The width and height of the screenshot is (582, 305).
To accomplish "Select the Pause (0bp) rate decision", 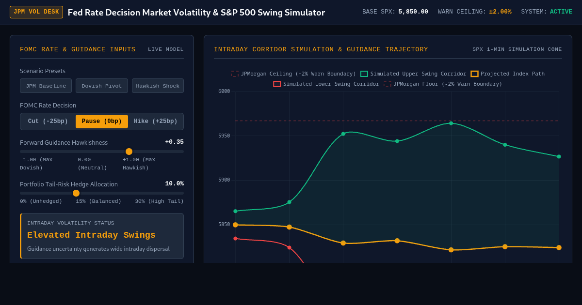I will point(102,122).
